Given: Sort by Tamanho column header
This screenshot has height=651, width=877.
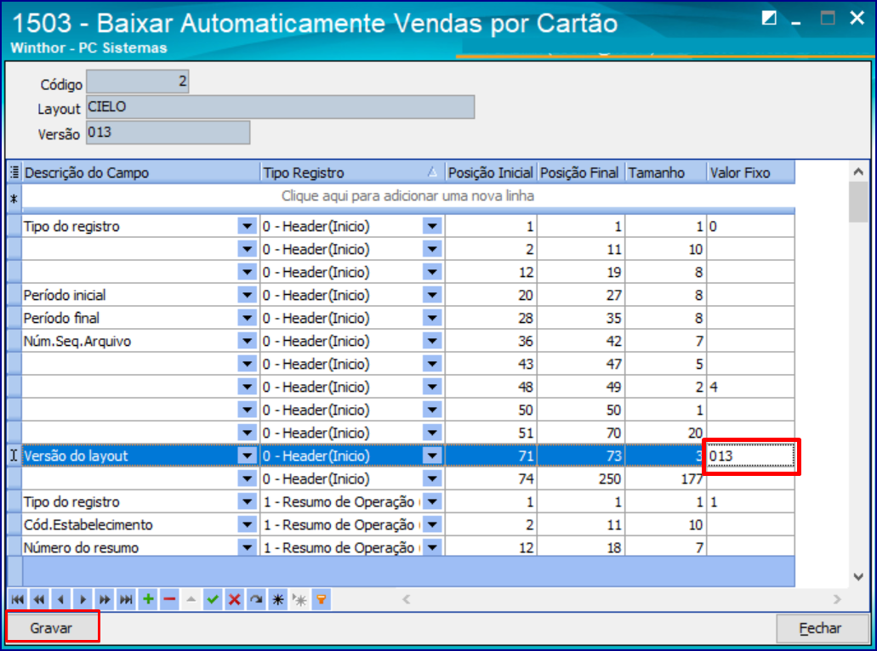Looking at the screenshot, I should 665,173.
